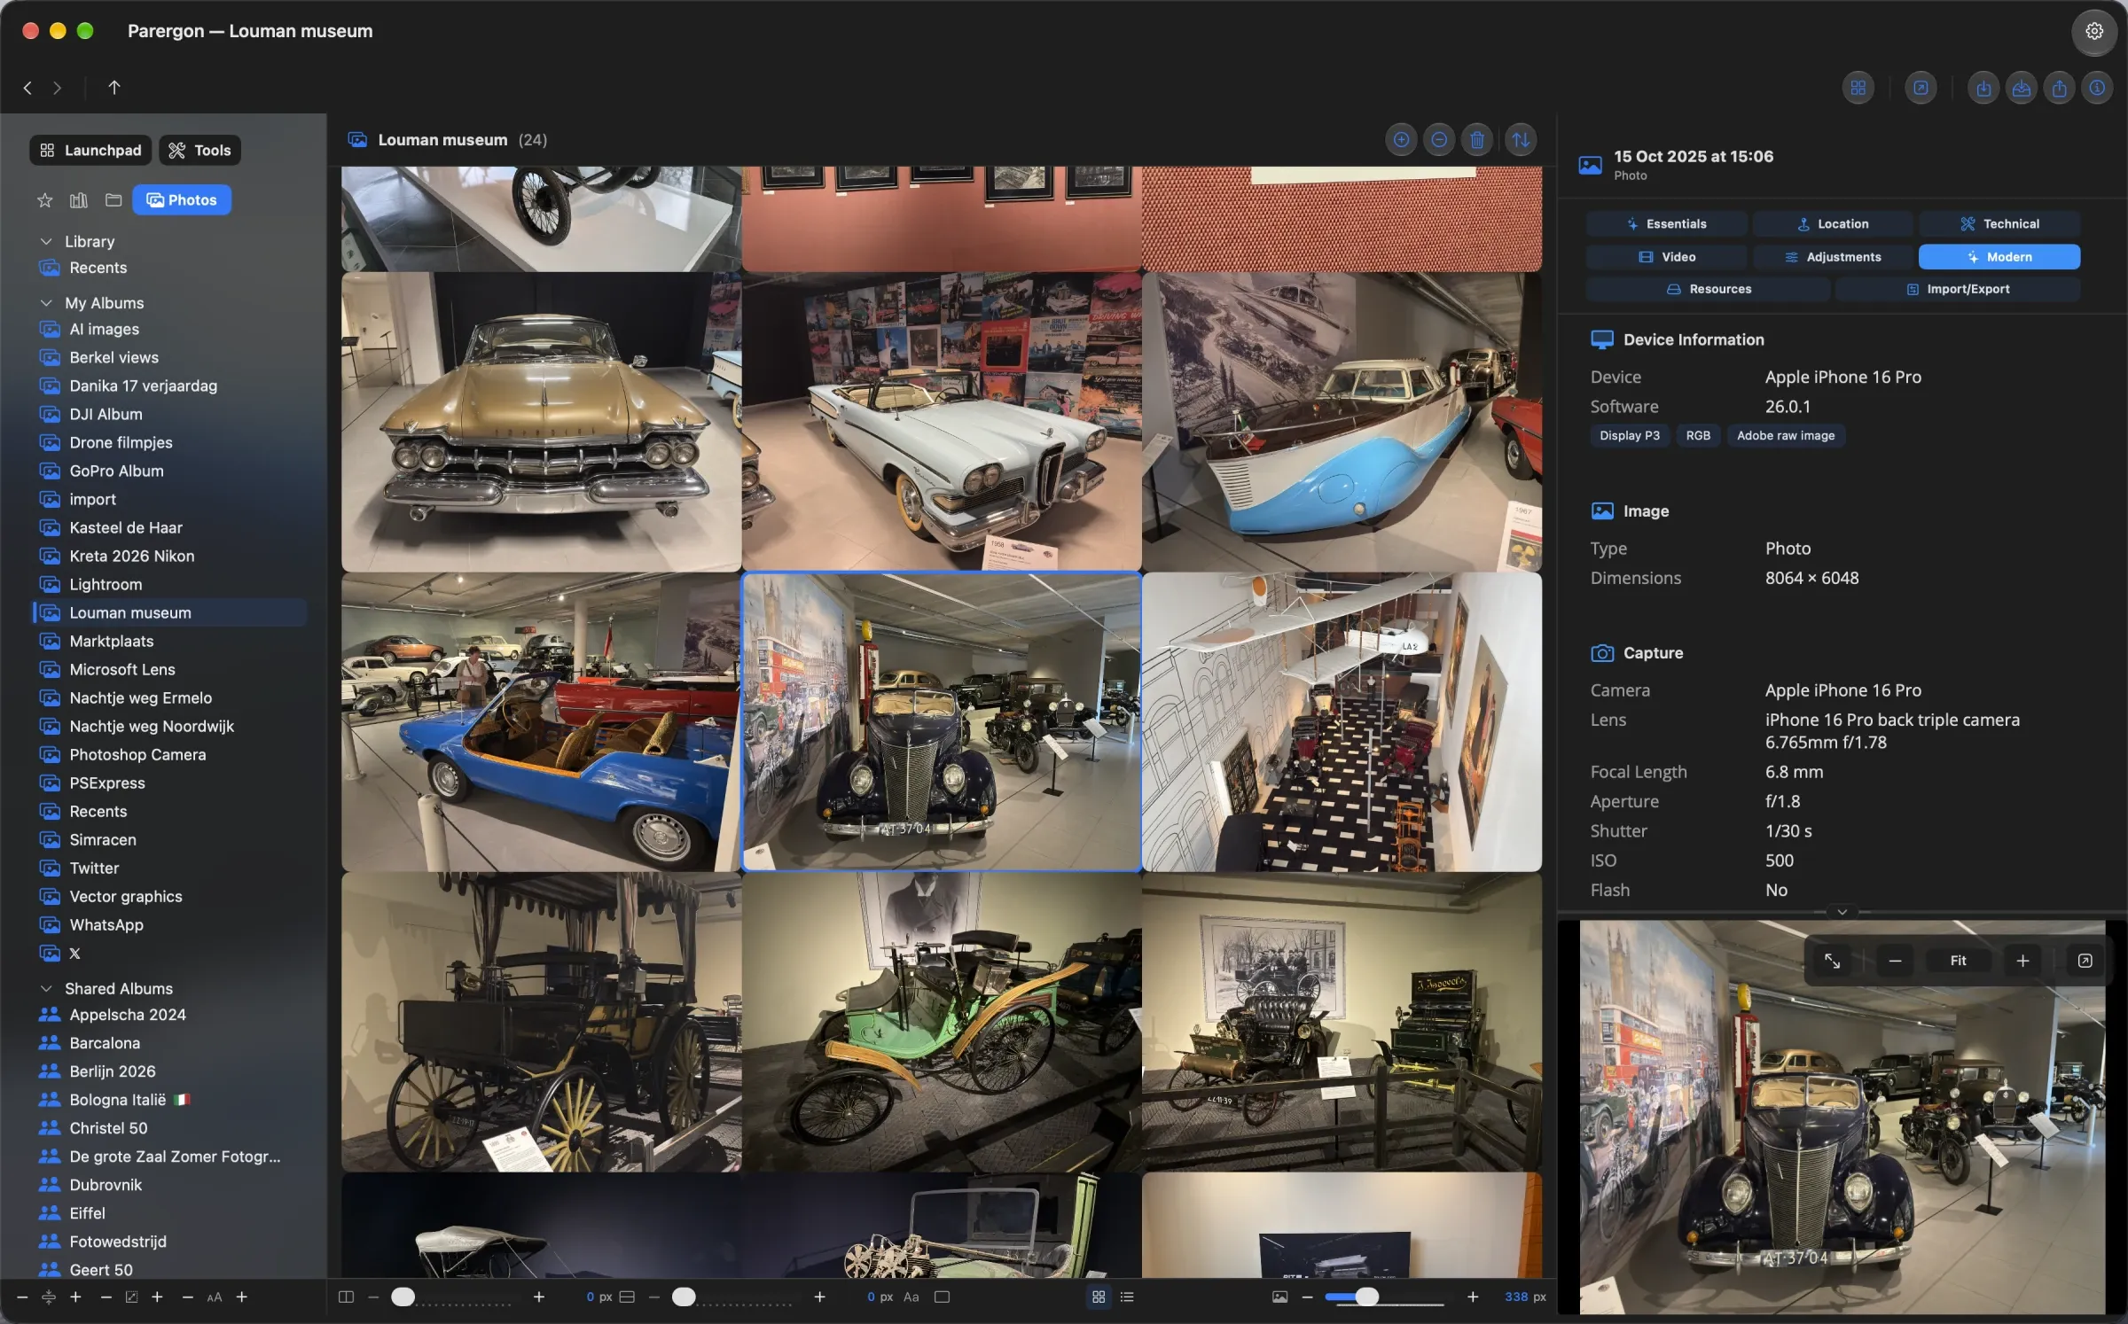Click the circled minus icon in album header
The width and height of the screenshot is (2128, 1324).
pos(1439,140)
